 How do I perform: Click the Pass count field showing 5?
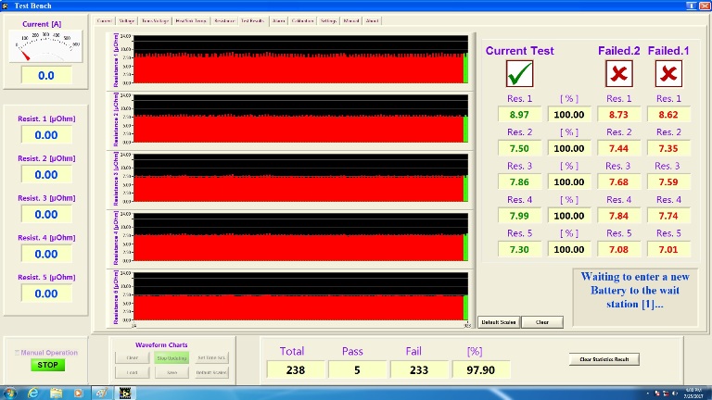click(x=357, y=369)
